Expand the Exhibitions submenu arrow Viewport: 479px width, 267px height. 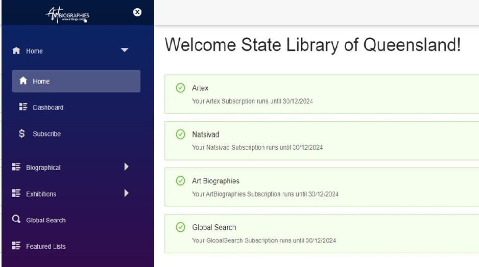(127, 193)
